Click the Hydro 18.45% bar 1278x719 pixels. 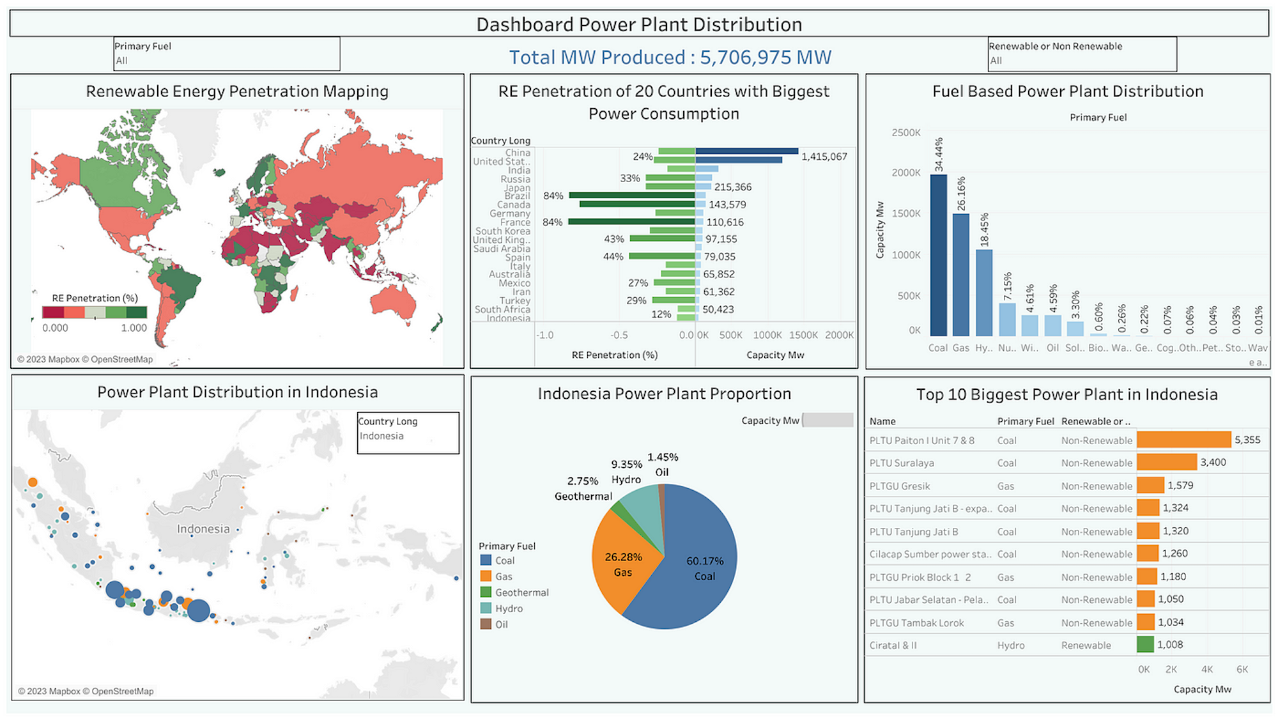pyautogui.click(x=984, y=293)
